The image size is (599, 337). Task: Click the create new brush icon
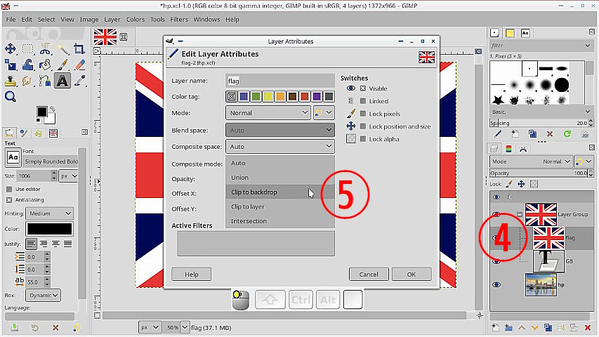[x=515, y=134]
